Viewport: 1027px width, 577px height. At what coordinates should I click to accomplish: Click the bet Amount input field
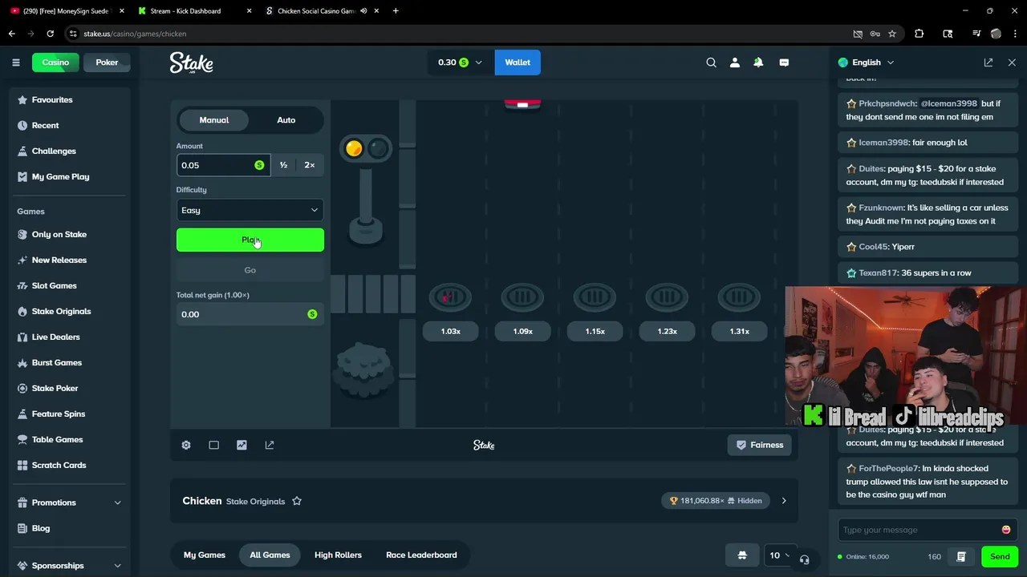coord(223,165)
